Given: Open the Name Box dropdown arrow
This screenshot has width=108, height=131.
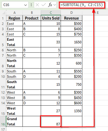Looking at the screenshot, I should pyautogui.click(x=25, y=5).
